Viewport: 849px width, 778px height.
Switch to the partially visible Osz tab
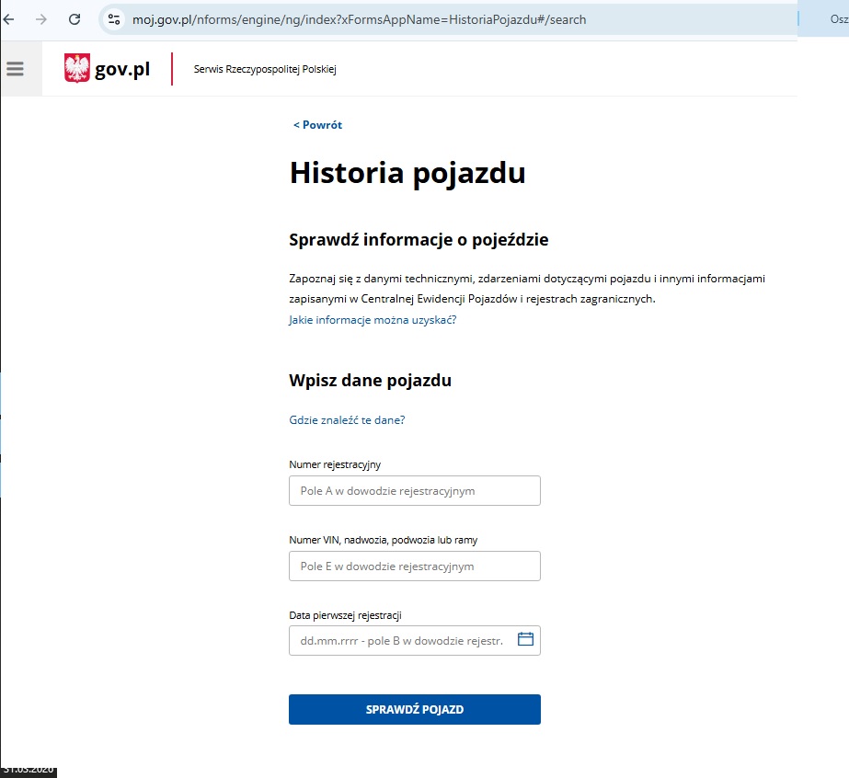pos(829,17)
